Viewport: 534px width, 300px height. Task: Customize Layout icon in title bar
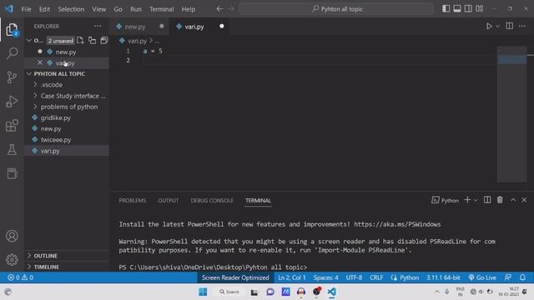coord(480,9)
